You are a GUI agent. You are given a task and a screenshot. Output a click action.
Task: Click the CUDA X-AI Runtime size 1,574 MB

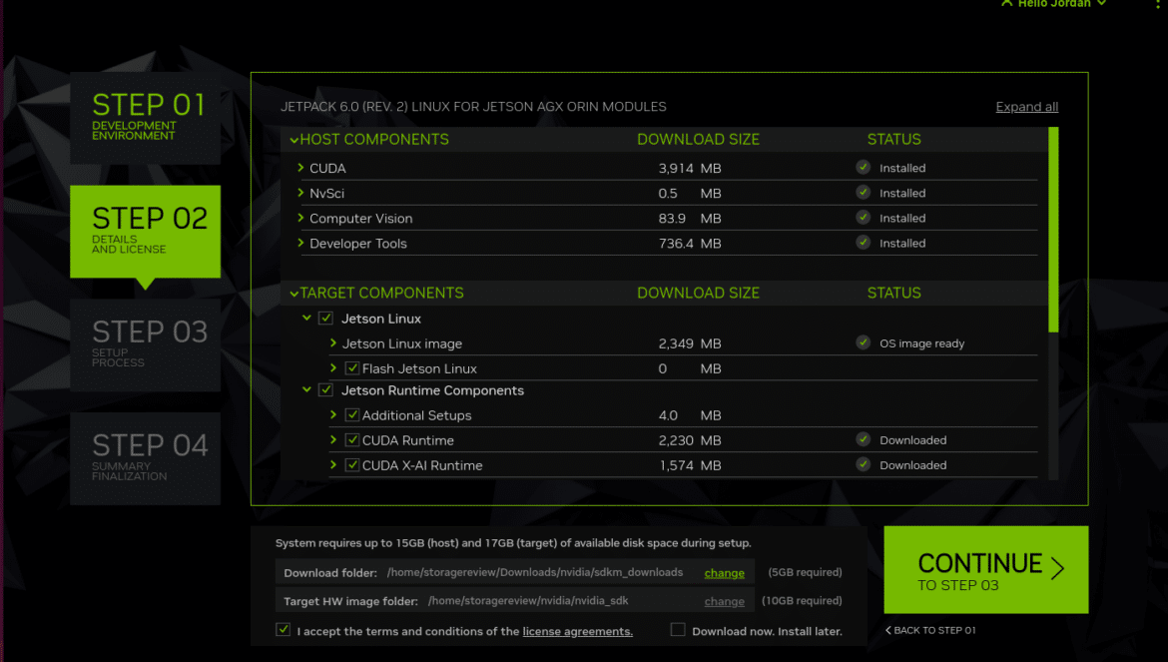(690, 465)
